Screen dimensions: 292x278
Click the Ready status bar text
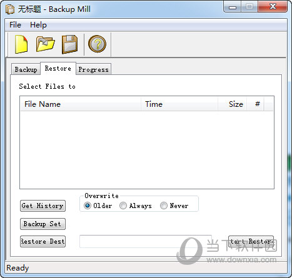point(18,268)
